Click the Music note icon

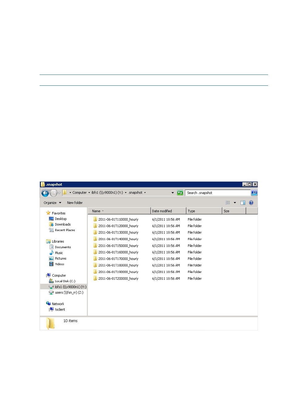(51, 253)
